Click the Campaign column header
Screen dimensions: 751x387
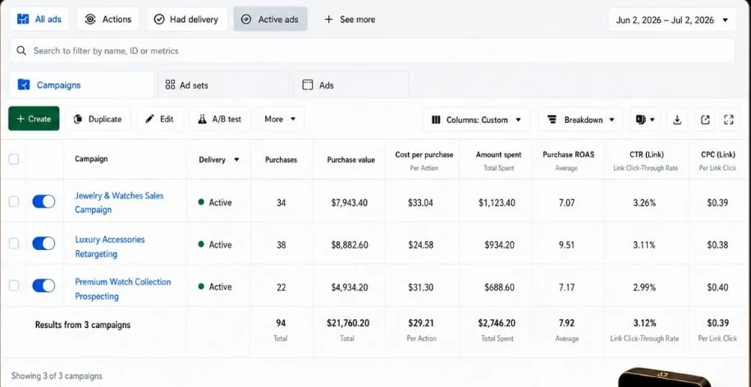pos(91,159)
